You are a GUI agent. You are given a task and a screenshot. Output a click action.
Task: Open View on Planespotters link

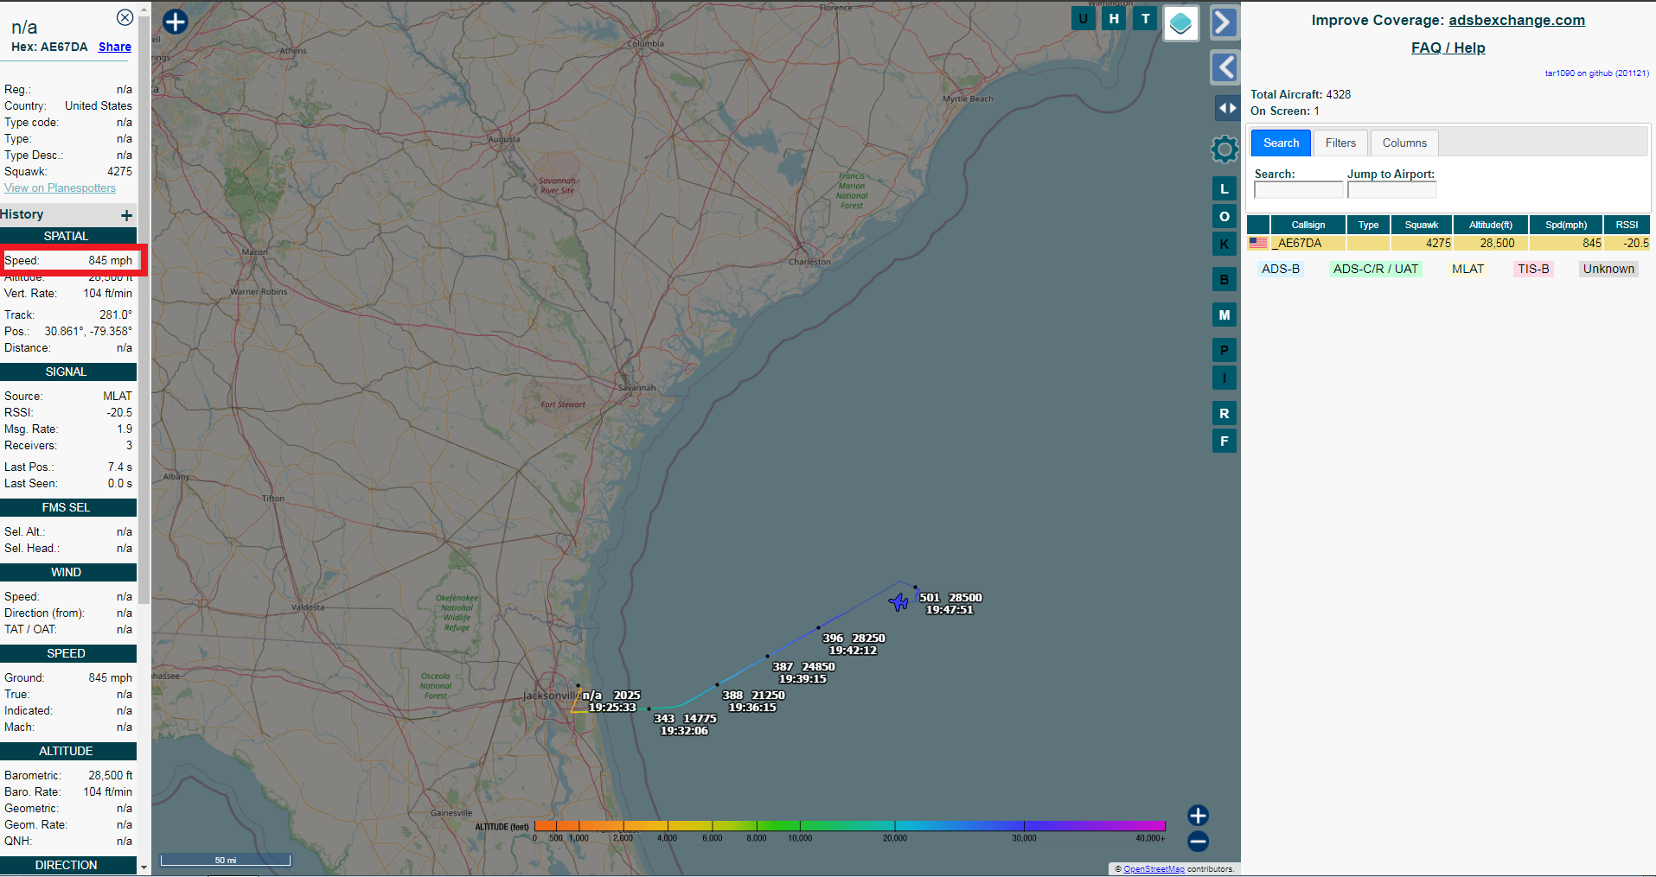coord(60,187)
